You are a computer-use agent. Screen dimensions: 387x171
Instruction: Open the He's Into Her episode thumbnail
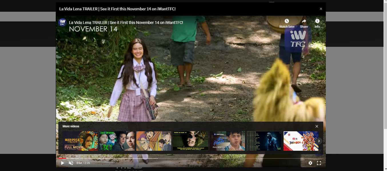(228, 141)
